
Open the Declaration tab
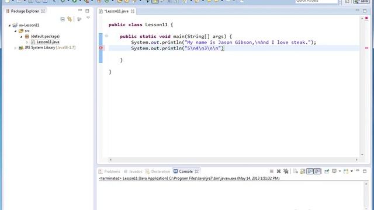click(158, 171)
